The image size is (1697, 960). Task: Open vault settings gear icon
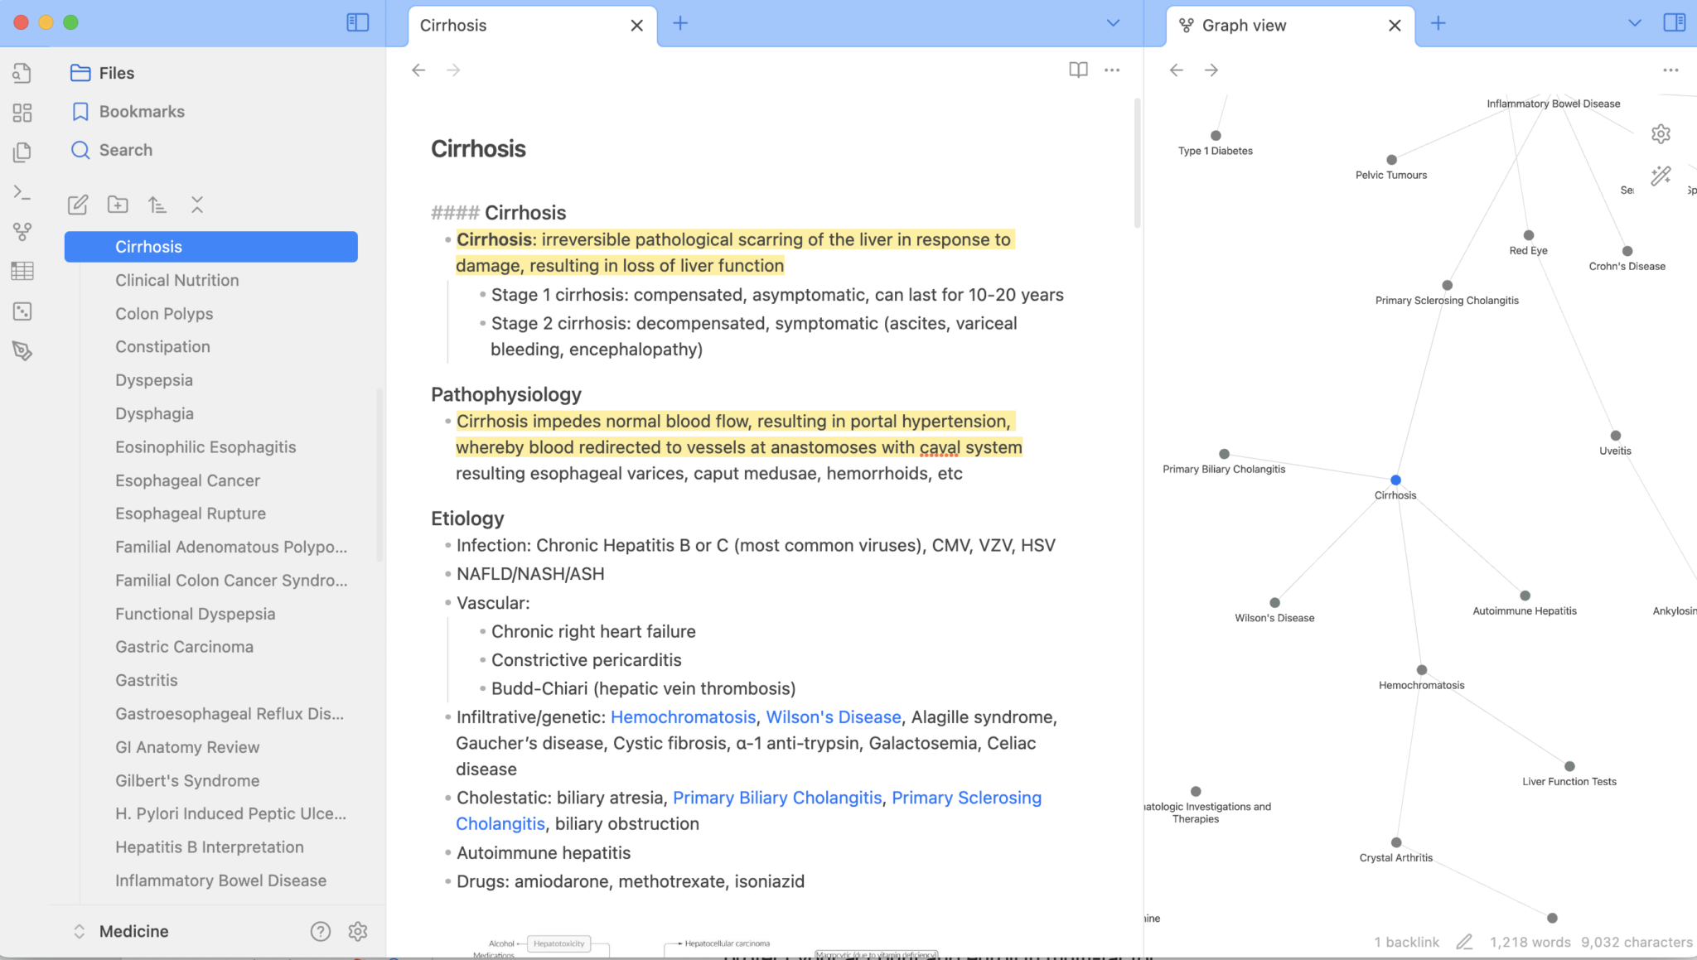tap(358, 931)
